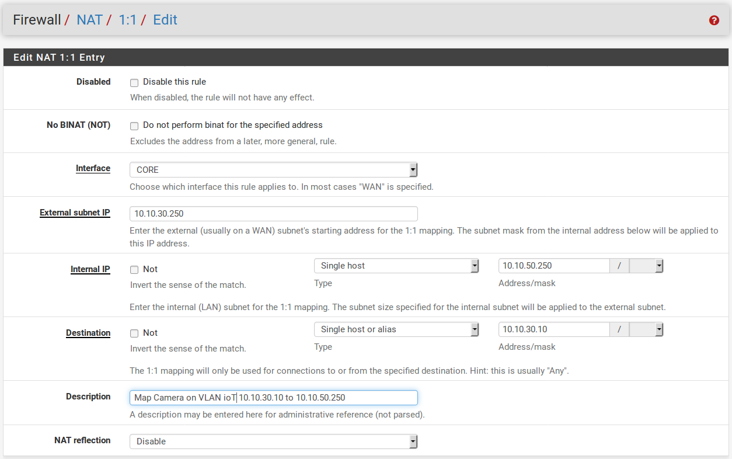Open the Destination subnet mask dropdown
This screenshot has height=459, width=732.
[646, 330]
